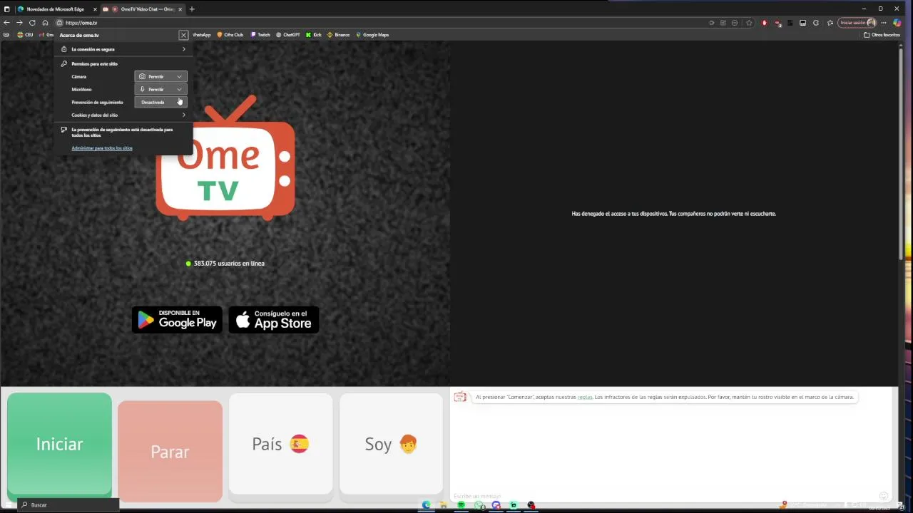
Task: Reload the page with the refresh icon
Action: click(x=32, y=23)
